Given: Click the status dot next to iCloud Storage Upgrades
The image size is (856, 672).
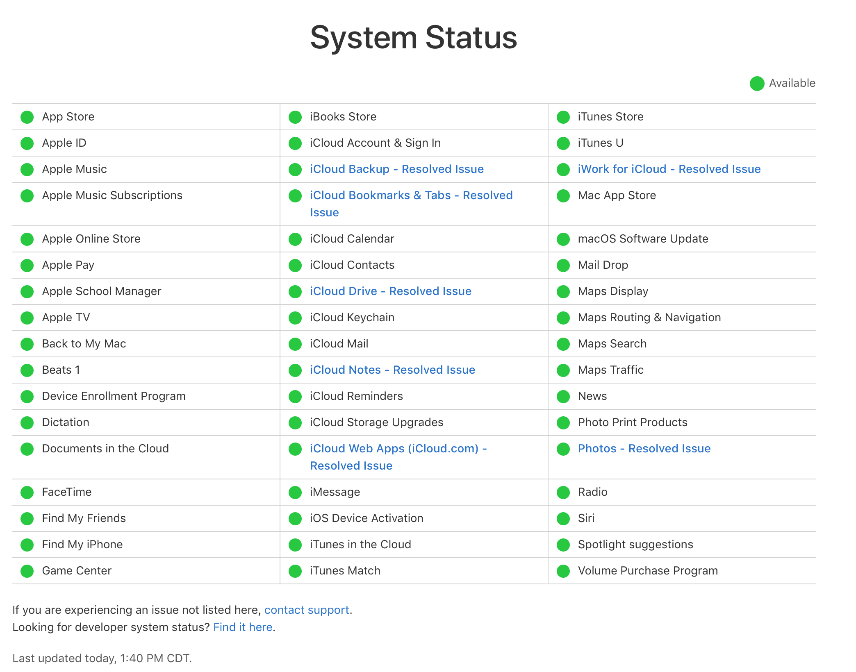Looking at the screenshot, I should [x=295, y=423].
